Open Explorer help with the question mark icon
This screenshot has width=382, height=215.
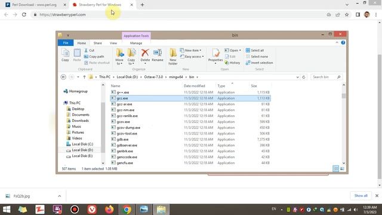click(343, 42)
